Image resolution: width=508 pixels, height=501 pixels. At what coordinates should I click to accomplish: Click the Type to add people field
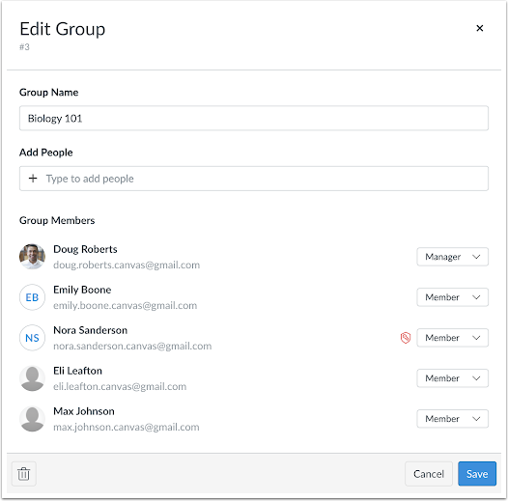254,179
